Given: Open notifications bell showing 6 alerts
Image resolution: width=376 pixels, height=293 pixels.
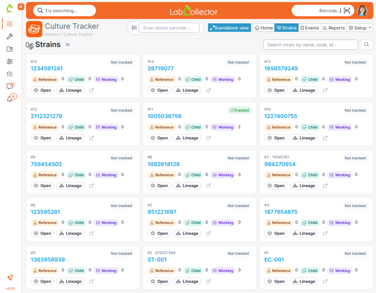Looking at the screenshot, I should tap(11, 98).
